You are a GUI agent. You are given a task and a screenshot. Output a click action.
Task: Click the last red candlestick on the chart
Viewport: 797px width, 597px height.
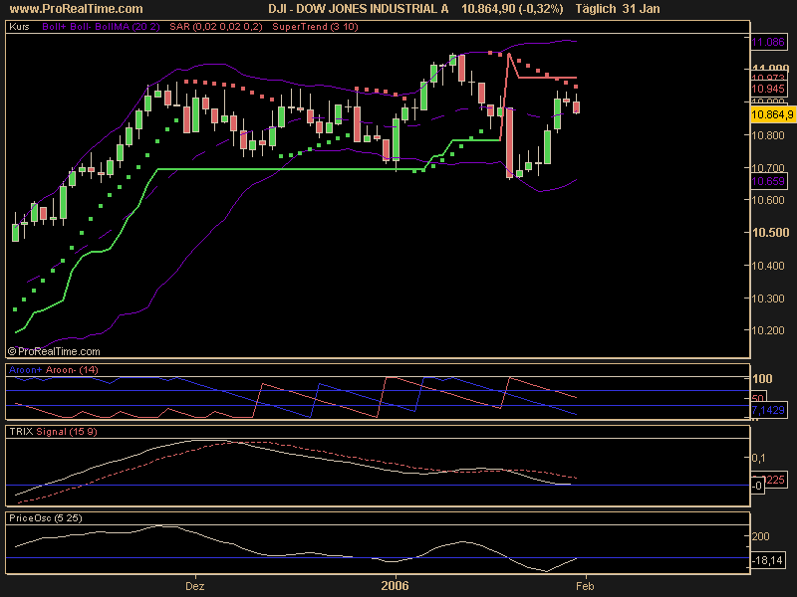[x=577, y=107]
